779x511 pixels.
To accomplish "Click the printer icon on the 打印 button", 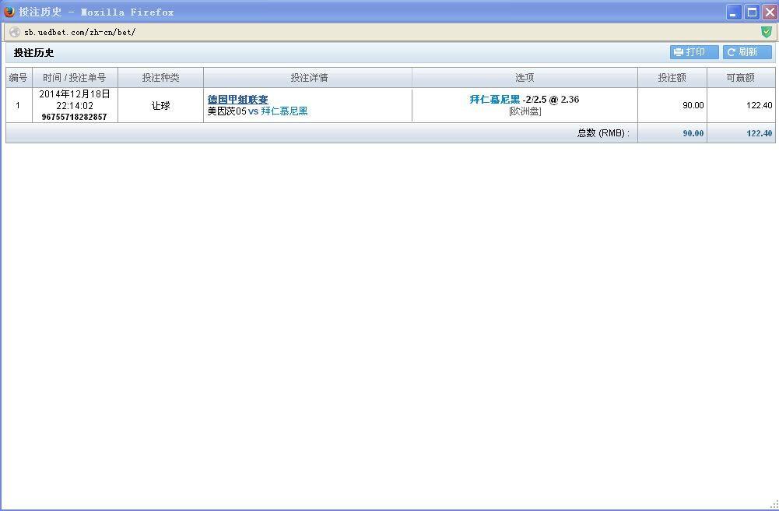I will coord(680,52).
